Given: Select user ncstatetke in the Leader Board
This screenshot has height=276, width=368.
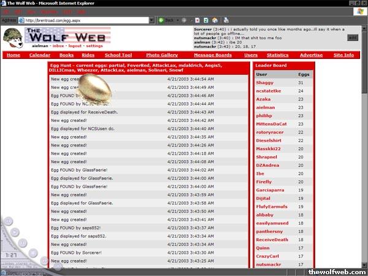Looking at the screenshot, I should tap(269, 90).
